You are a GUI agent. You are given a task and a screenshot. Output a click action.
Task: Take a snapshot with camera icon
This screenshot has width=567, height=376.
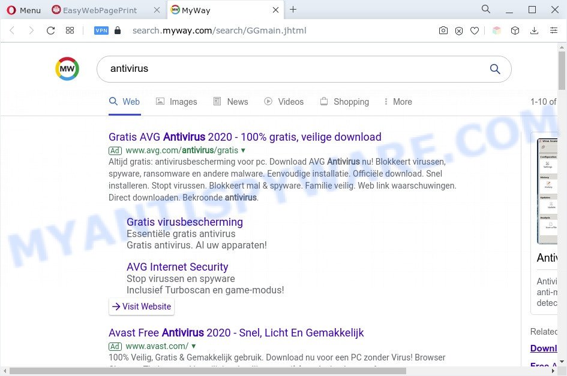tap(443, 31)
